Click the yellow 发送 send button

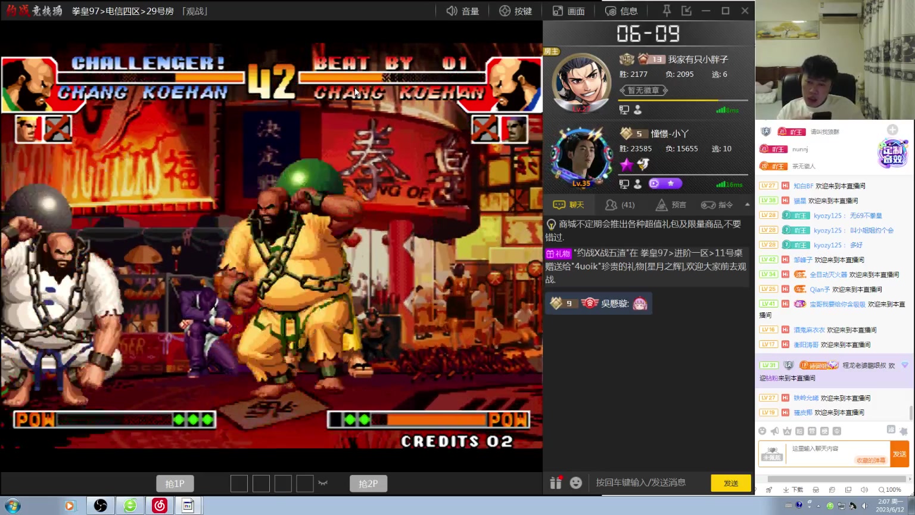[x=731, y=483]
